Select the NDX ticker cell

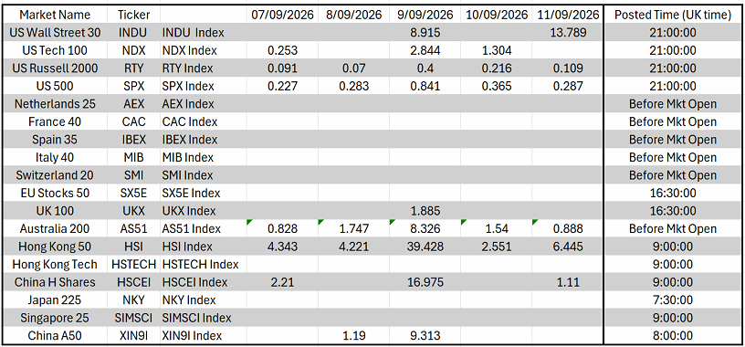click(133, 50)
